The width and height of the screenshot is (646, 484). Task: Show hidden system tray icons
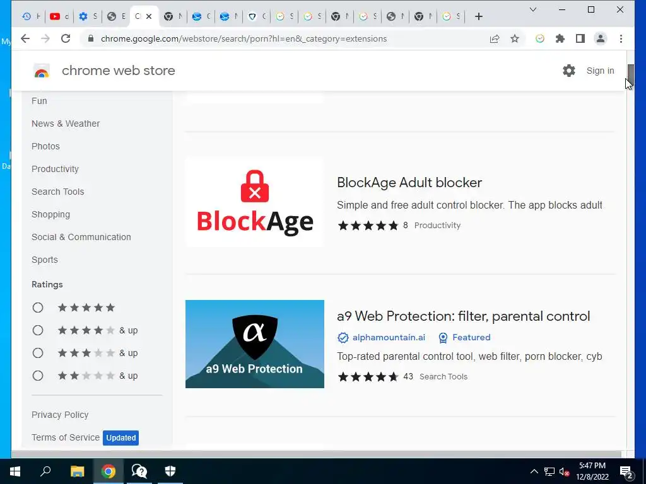click(534, 471)
